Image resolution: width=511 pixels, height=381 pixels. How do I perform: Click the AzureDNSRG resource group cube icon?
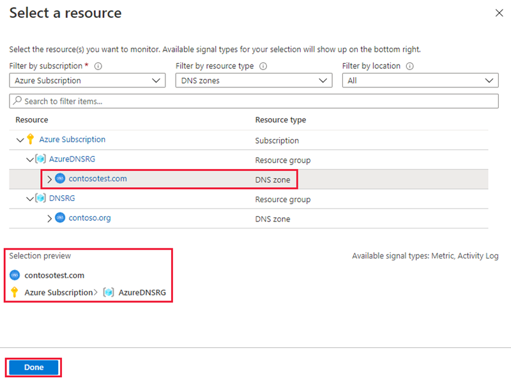click(x=40, y=159)
